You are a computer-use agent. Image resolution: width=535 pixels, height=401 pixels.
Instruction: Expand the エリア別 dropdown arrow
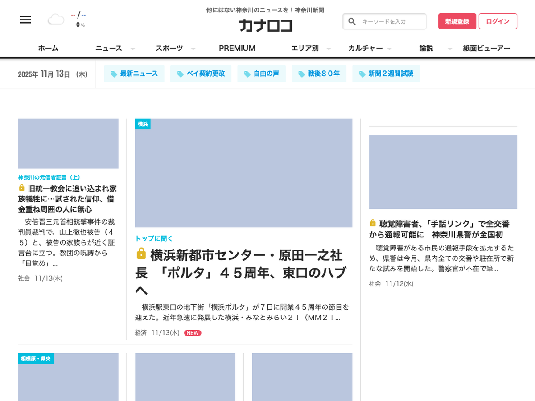pyautogui.click(x=329, y=49)
